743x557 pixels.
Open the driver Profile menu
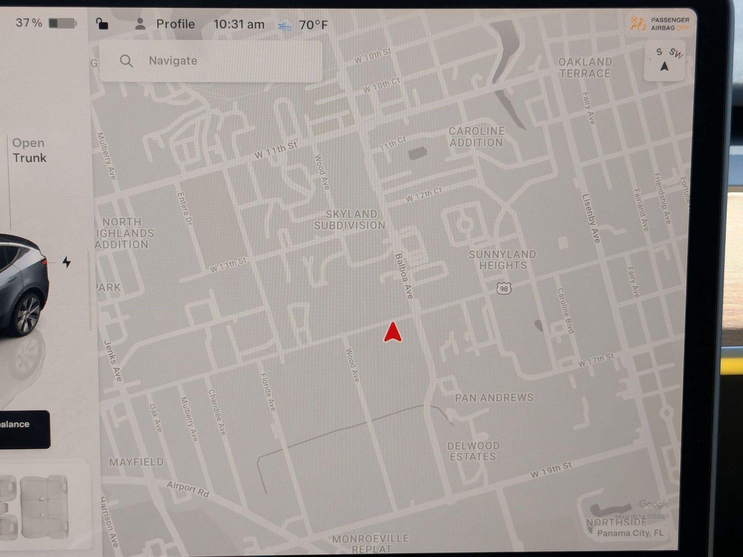[175, 24]
